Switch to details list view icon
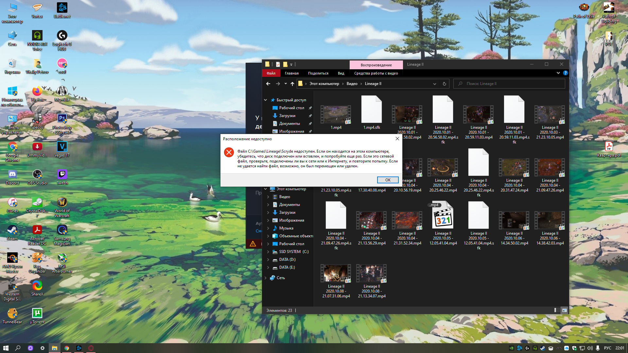Image resolution: width=628 pixels, height=353 pixels. pyautogui.click(x=557, y=310)
